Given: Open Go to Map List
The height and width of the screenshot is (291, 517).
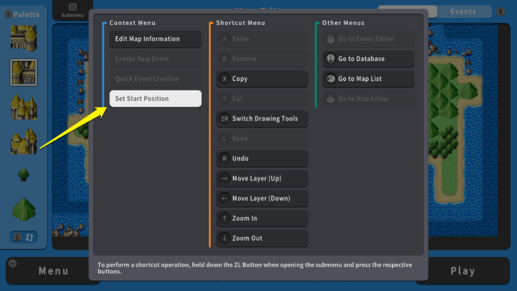Looking at the screenshot, I should (368, 79).
